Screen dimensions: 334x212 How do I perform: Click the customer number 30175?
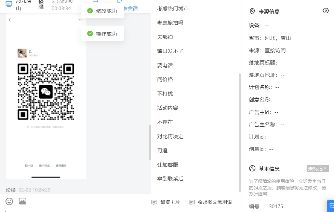pos(276,207)
